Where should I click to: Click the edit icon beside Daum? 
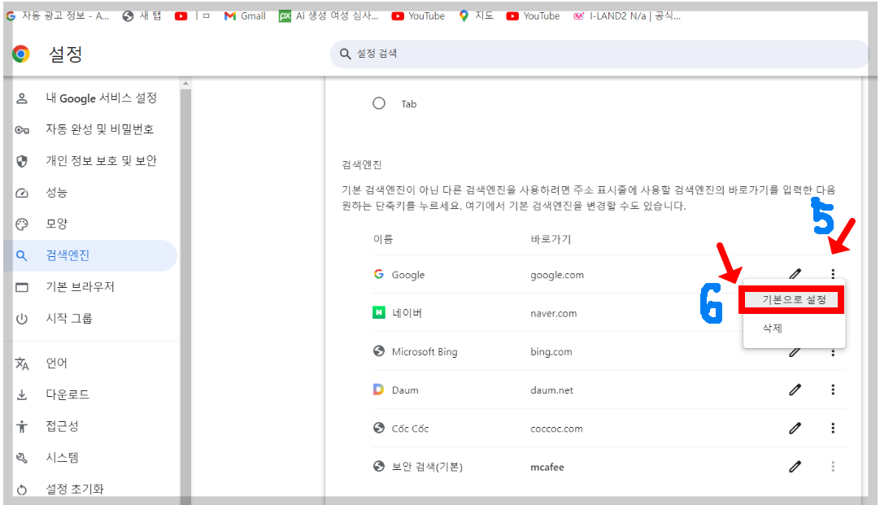795,390
